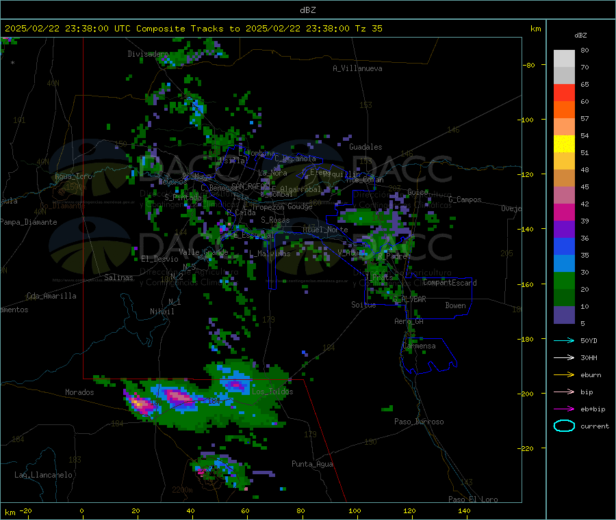Click the 'El_Desvio' map label
The width and height of the screenshot is (616, 520).
tap(159, 259)
